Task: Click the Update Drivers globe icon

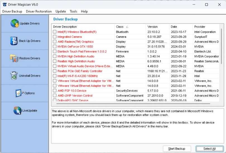Action: (x=15, y=23)
